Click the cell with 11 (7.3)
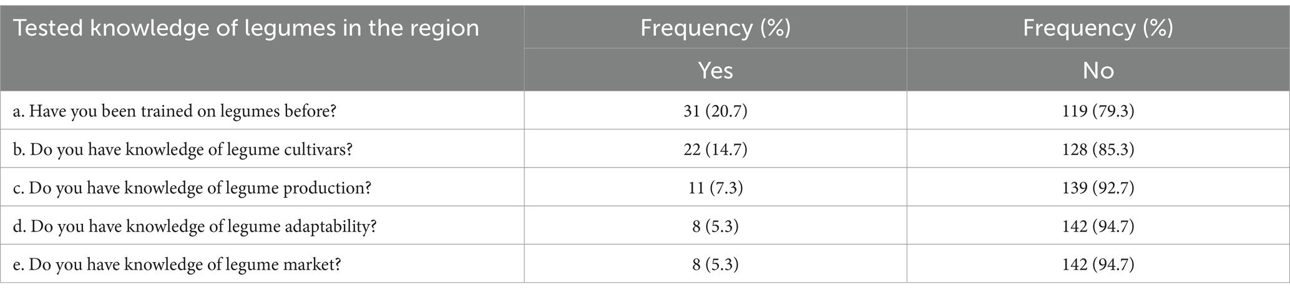The height and width of the screenshot is (294, 1290). [x=715, y=188]
